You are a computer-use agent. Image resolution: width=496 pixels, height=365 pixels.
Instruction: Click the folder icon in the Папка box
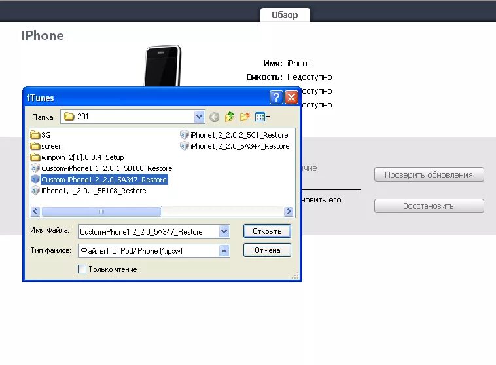(x=69, y=117)
